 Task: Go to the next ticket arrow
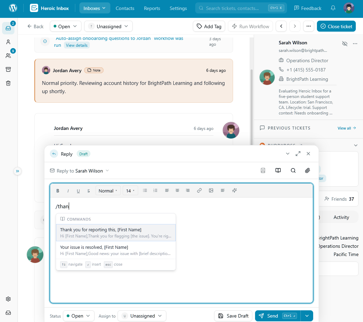(295, 26)
